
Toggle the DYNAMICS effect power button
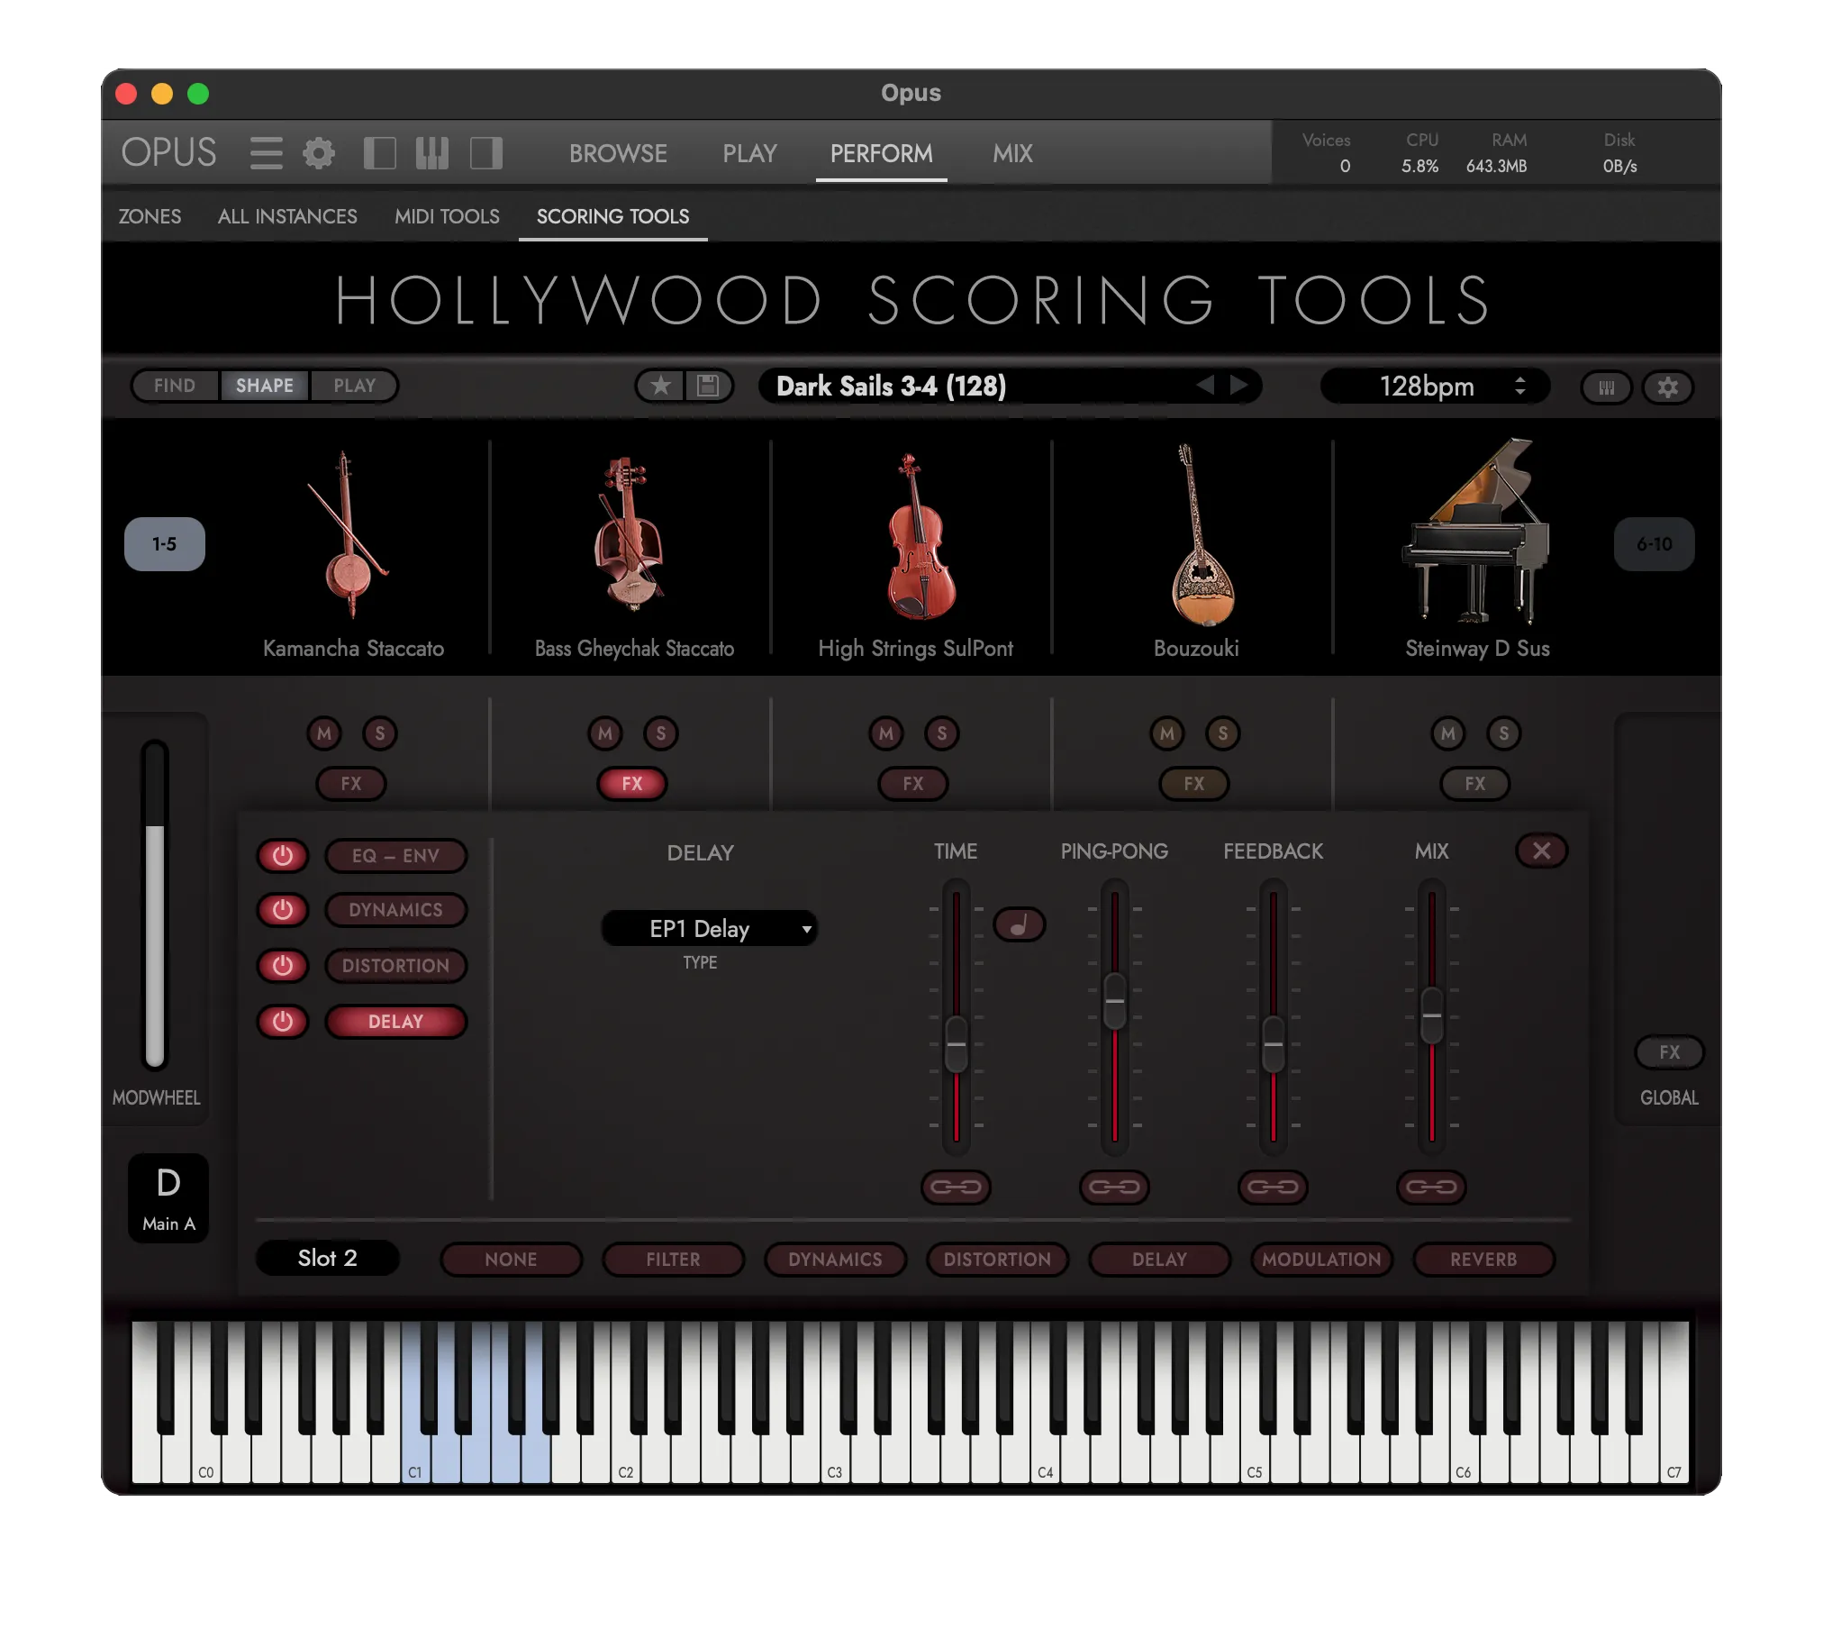tap(283, 910)
